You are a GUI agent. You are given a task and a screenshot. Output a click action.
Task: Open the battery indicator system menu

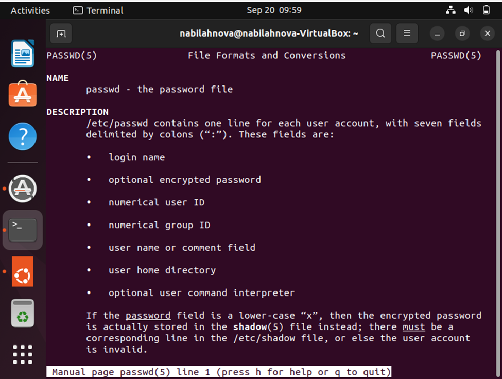486,10
